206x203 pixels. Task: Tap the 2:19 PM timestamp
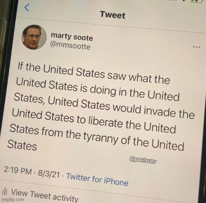pyautogui.click(x=17, y=171)
